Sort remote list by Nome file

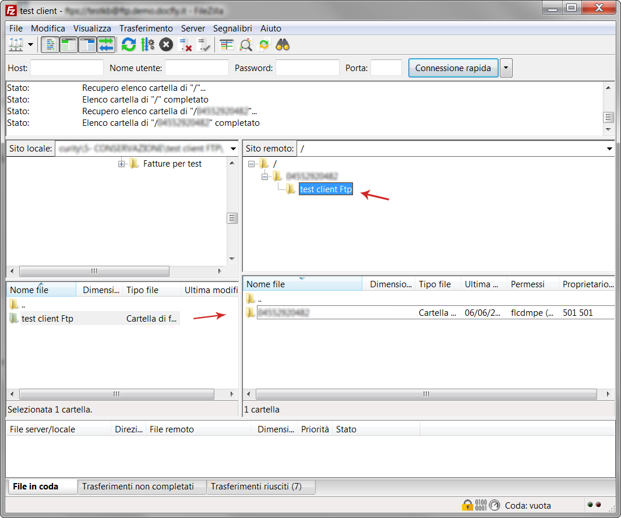tap(302, 284)
